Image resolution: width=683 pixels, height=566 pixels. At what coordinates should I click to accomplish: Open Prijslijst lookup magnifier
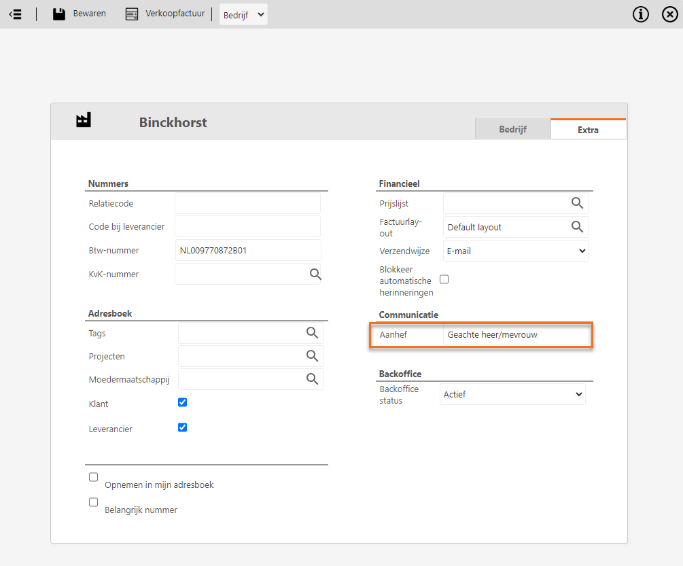click(577, 202)
